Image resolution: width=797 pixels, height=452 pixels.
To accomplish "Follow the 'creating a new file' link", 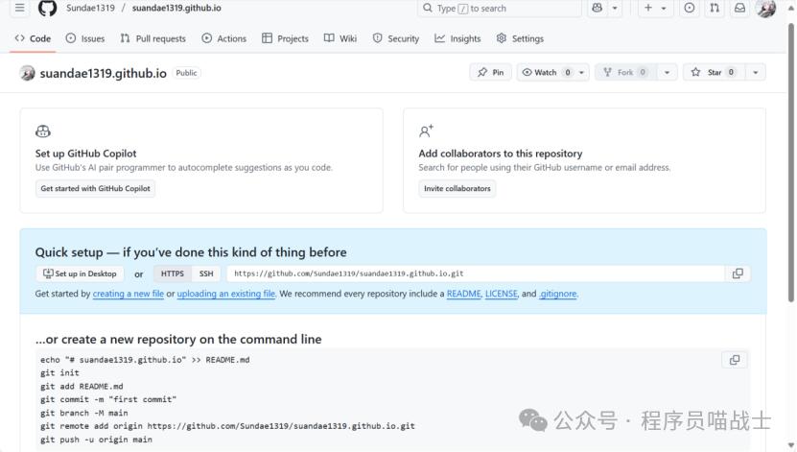I will point(128,294).
